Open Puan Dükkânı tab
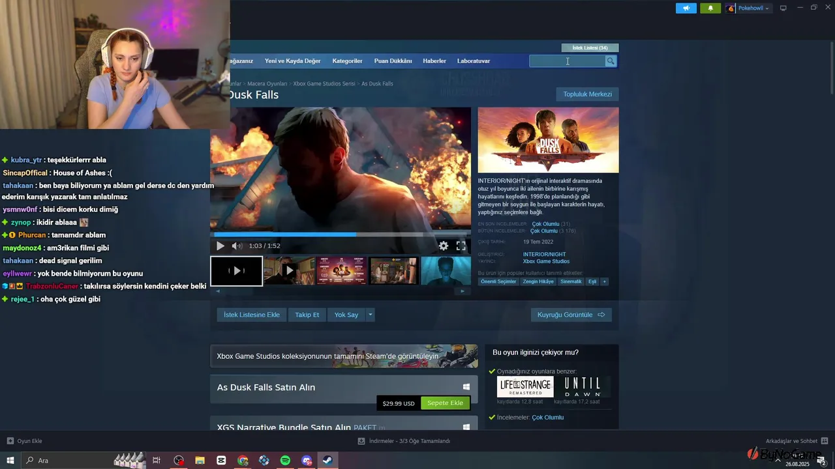835x469 pixels. [x=393, y=61]
